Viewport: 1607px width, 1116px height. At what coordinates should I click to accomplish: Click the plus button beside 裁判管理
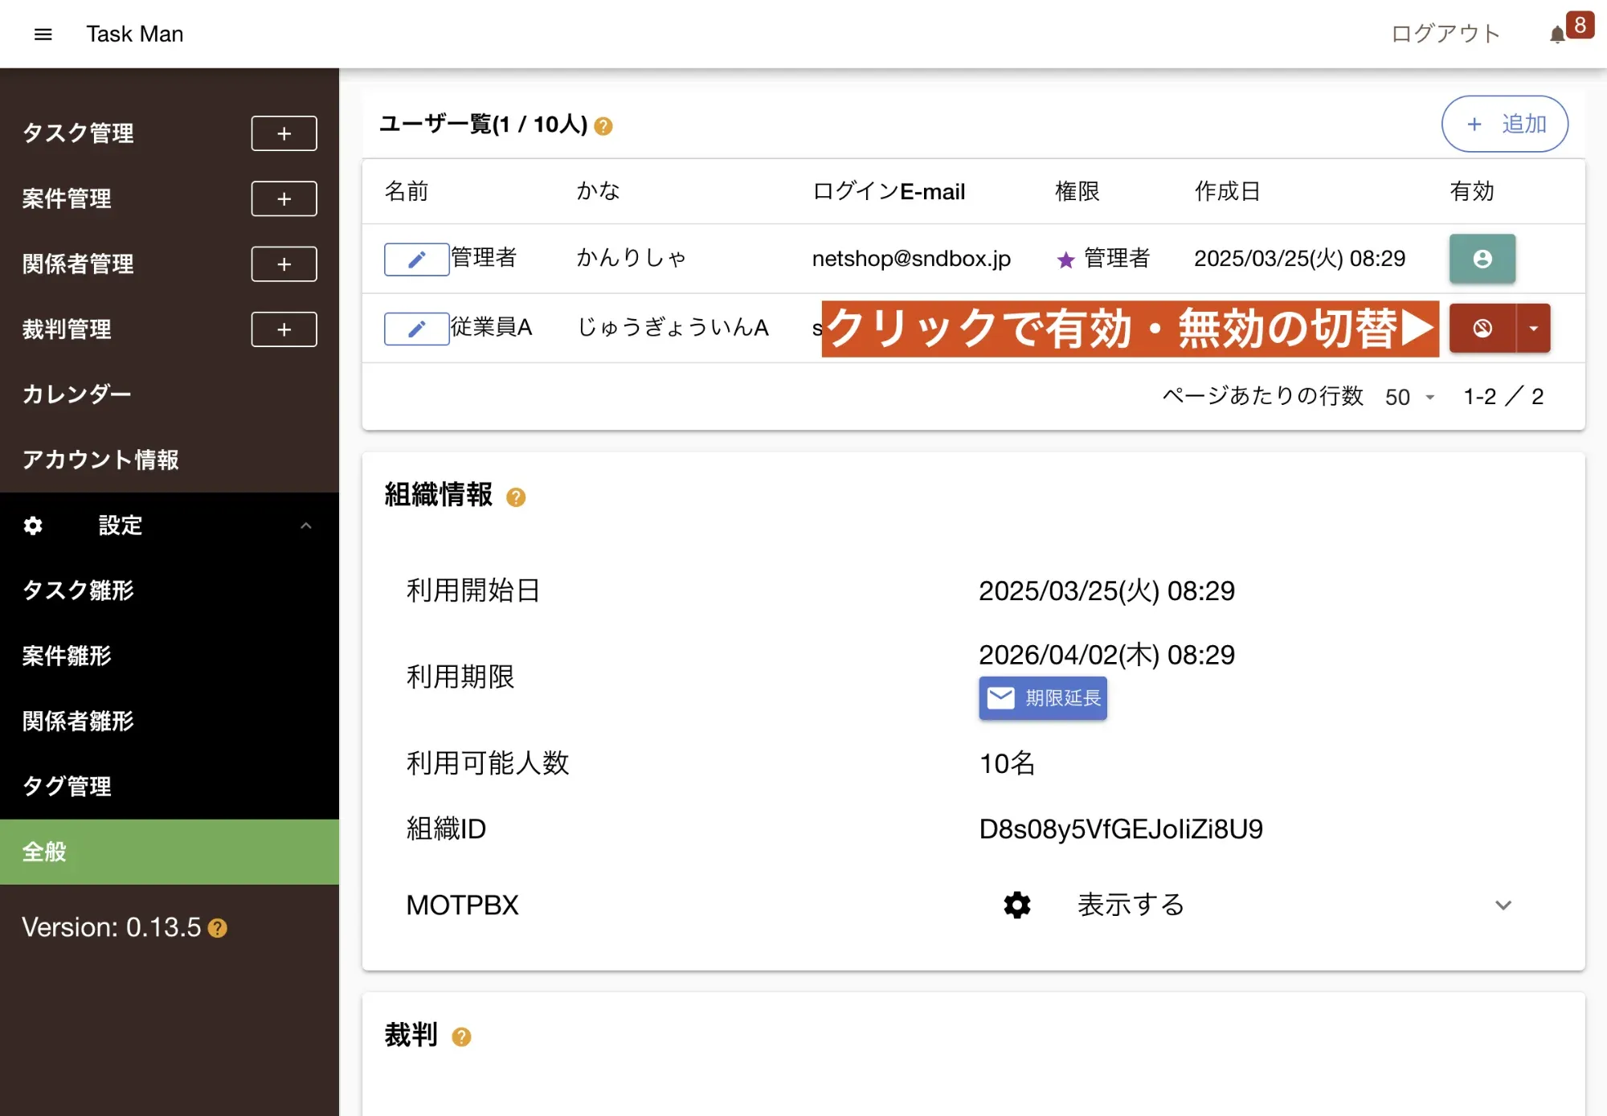click(284, 329)
